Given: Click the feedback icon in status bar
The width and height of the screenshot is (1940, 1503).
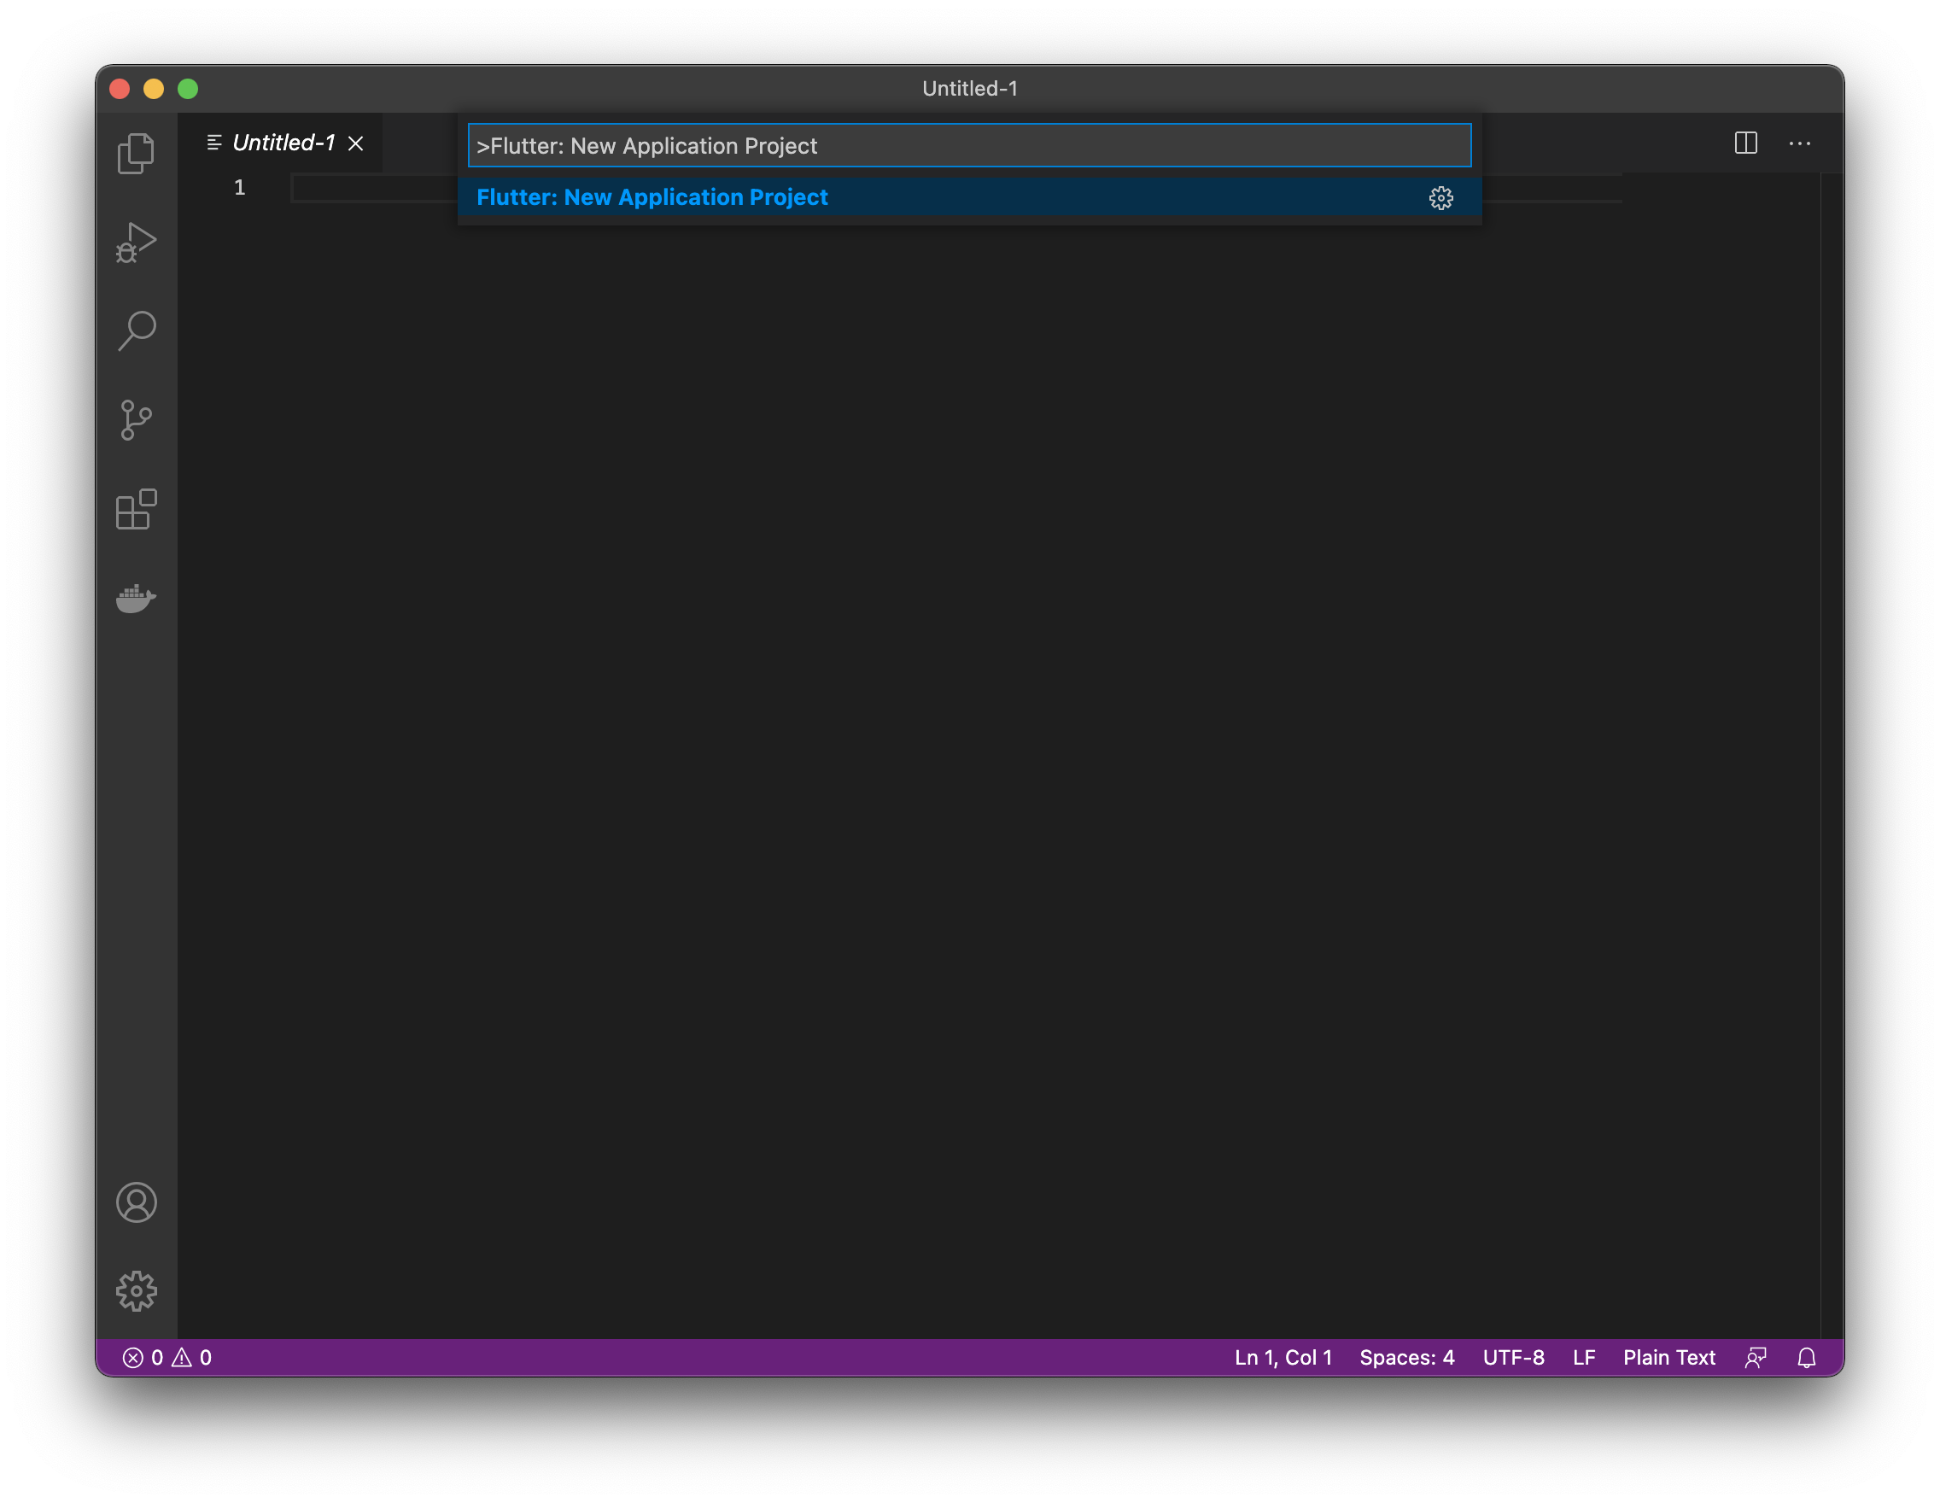Looking at the screenshot, I should 1756,1357.
